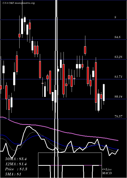Select the 5MA : 81 readout
Screen dimensions: 127x178
[13, 174]
